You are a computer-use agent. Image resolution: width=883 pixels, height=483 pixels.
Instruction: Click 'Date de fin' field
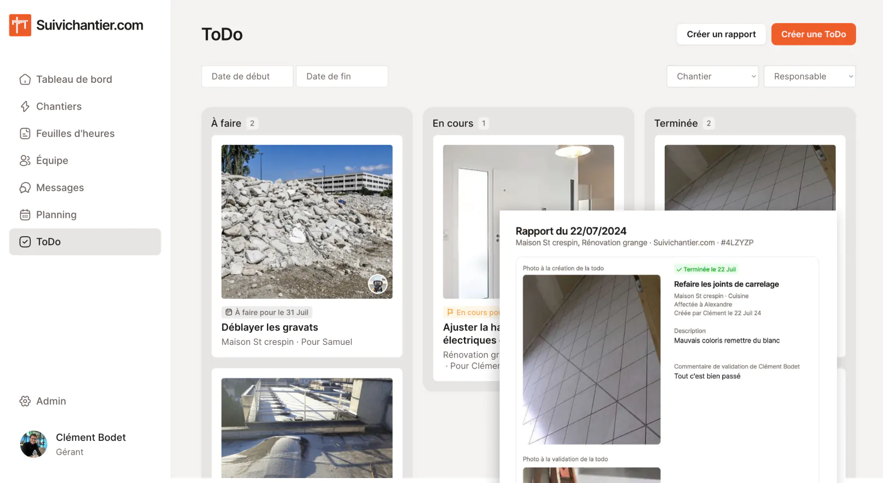342,76
